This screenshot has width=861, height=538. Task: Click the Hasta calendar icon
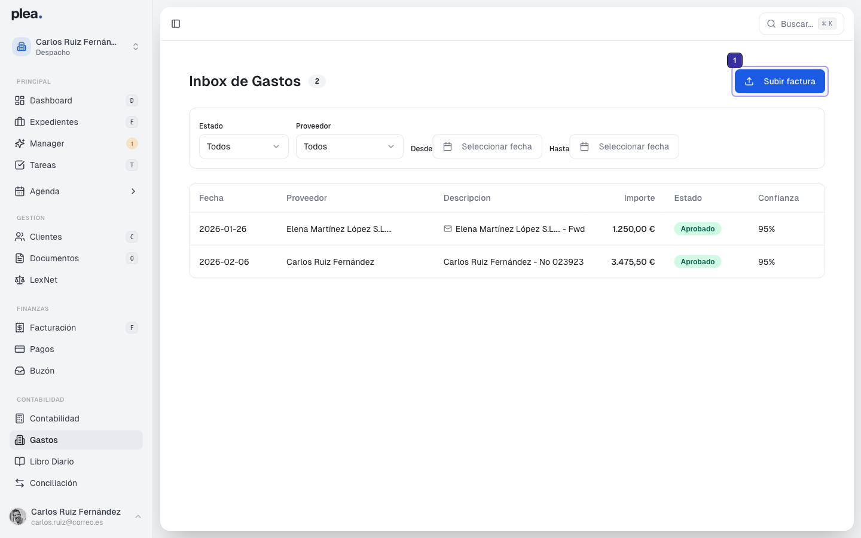tap(585, 146)
